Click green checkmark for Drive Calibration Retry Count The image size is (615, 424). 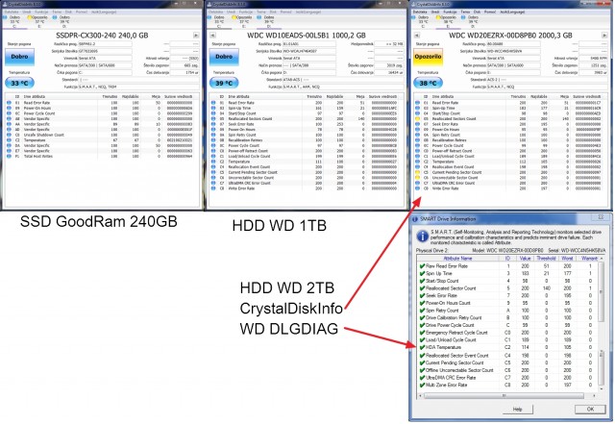click(x=422, y=317)
